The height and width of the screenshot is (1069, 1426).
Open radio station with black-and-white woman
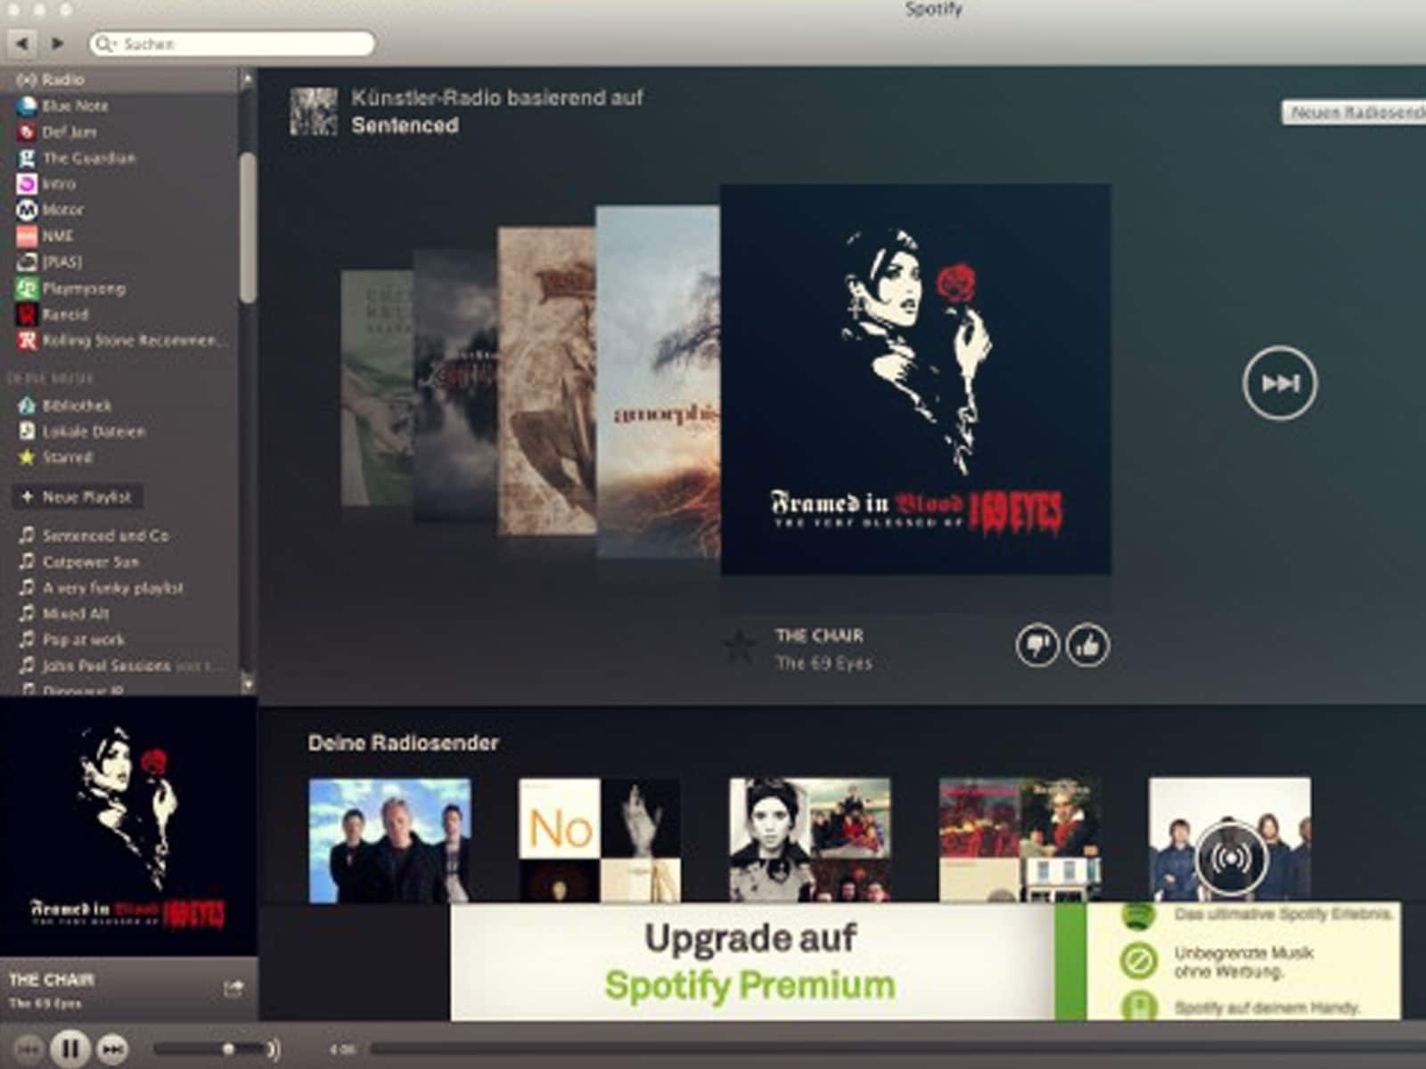[809, 841]
